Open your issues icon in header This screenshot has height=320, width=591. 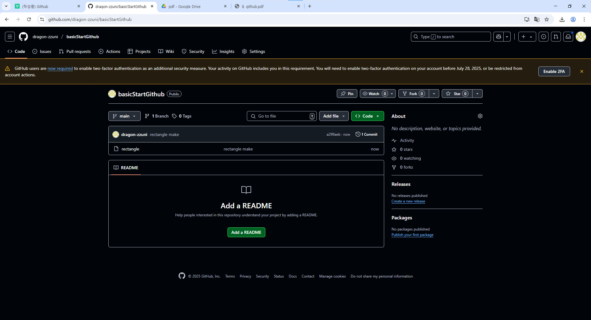pyautogui.click(x=544, y=37)
